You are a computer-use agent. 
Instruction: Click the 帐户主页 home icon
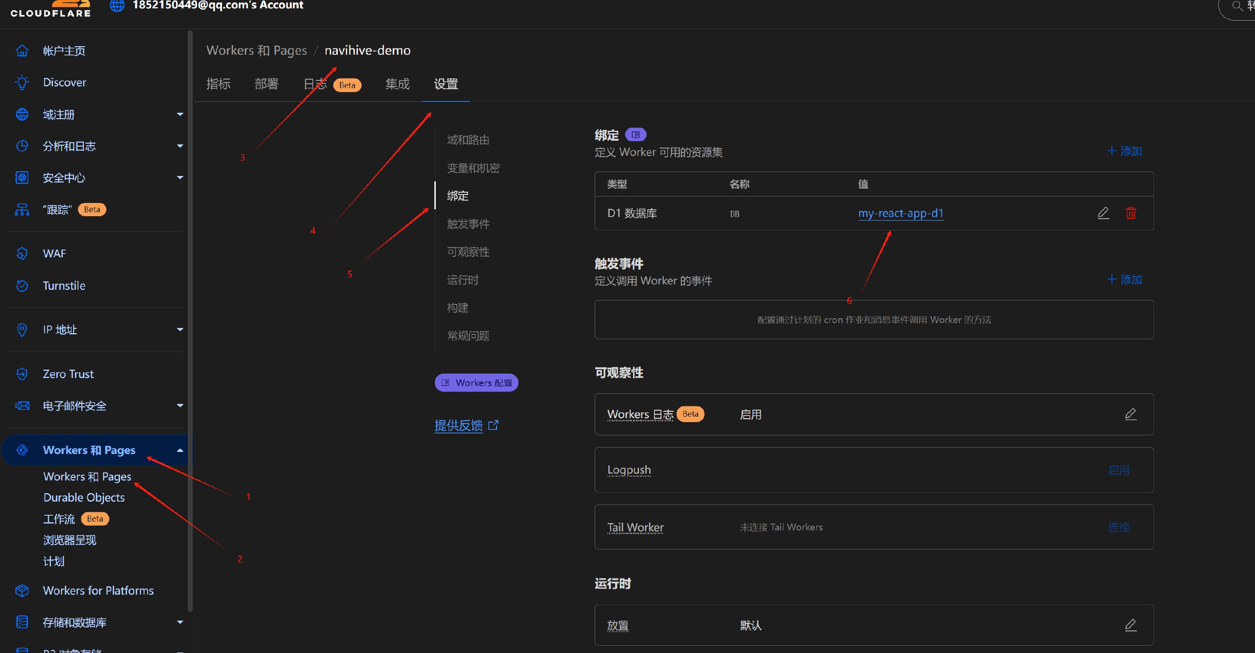coord(22,50)
